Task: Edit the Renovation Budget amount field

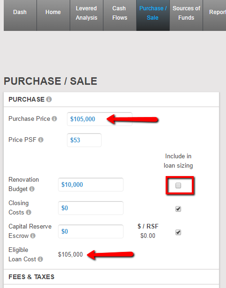Action: click(x=91, y=185)
